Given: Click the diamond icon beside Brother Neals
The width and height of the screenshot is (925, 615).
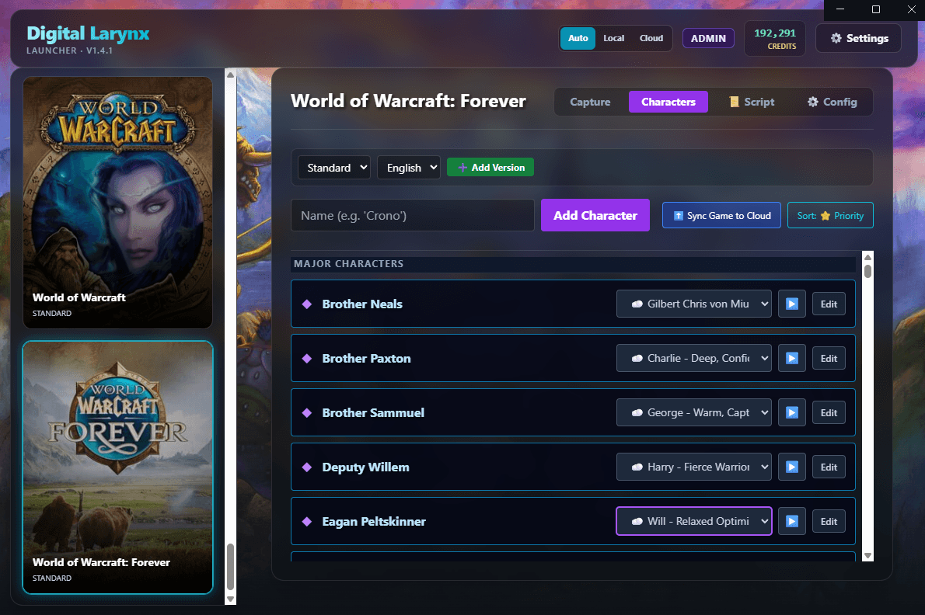Looking at the screenshot, I should (307, 304).
